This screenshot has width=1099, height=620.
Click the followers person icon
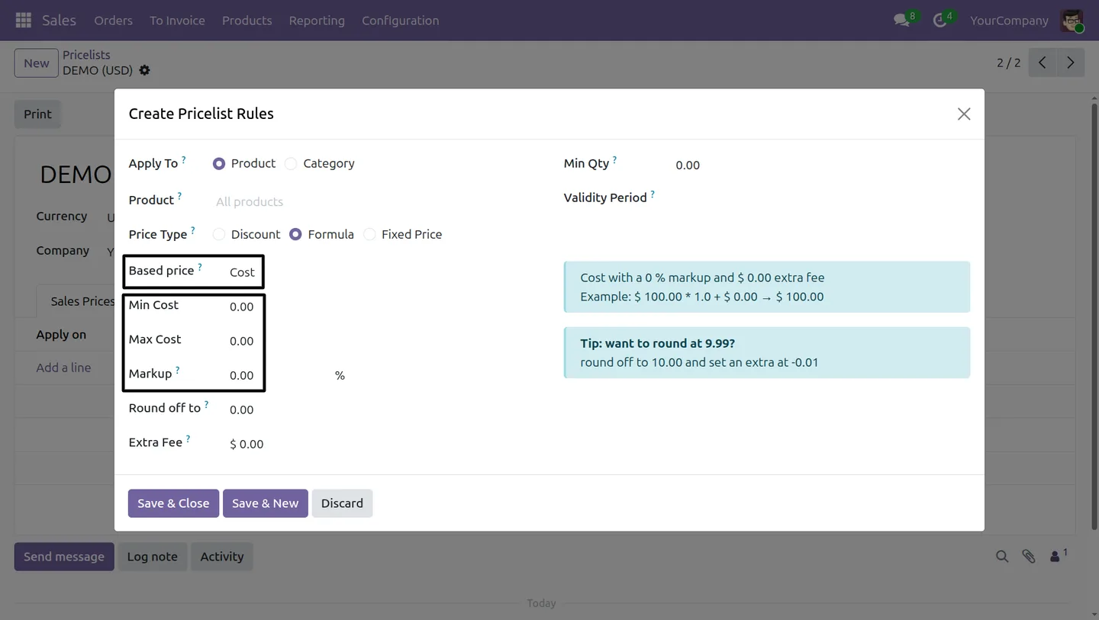1055,557
